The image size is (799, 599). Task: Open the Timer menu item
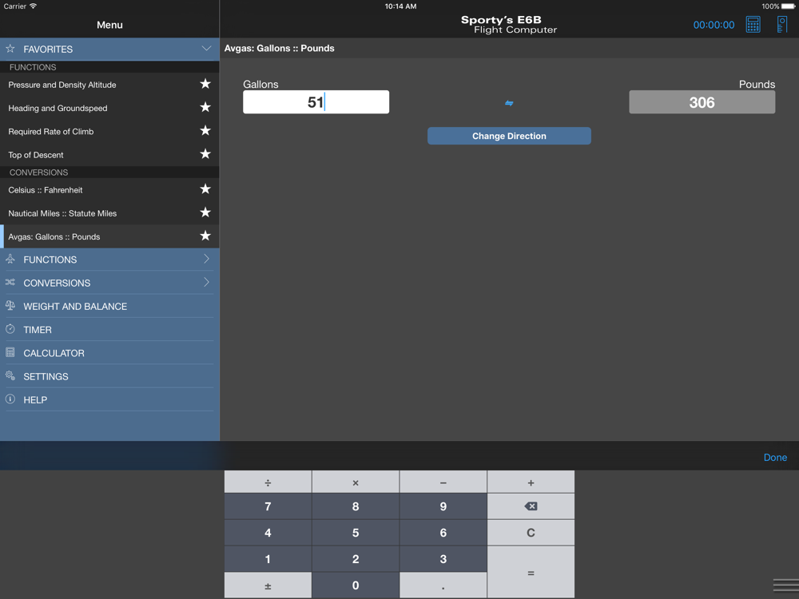(109, 330)
